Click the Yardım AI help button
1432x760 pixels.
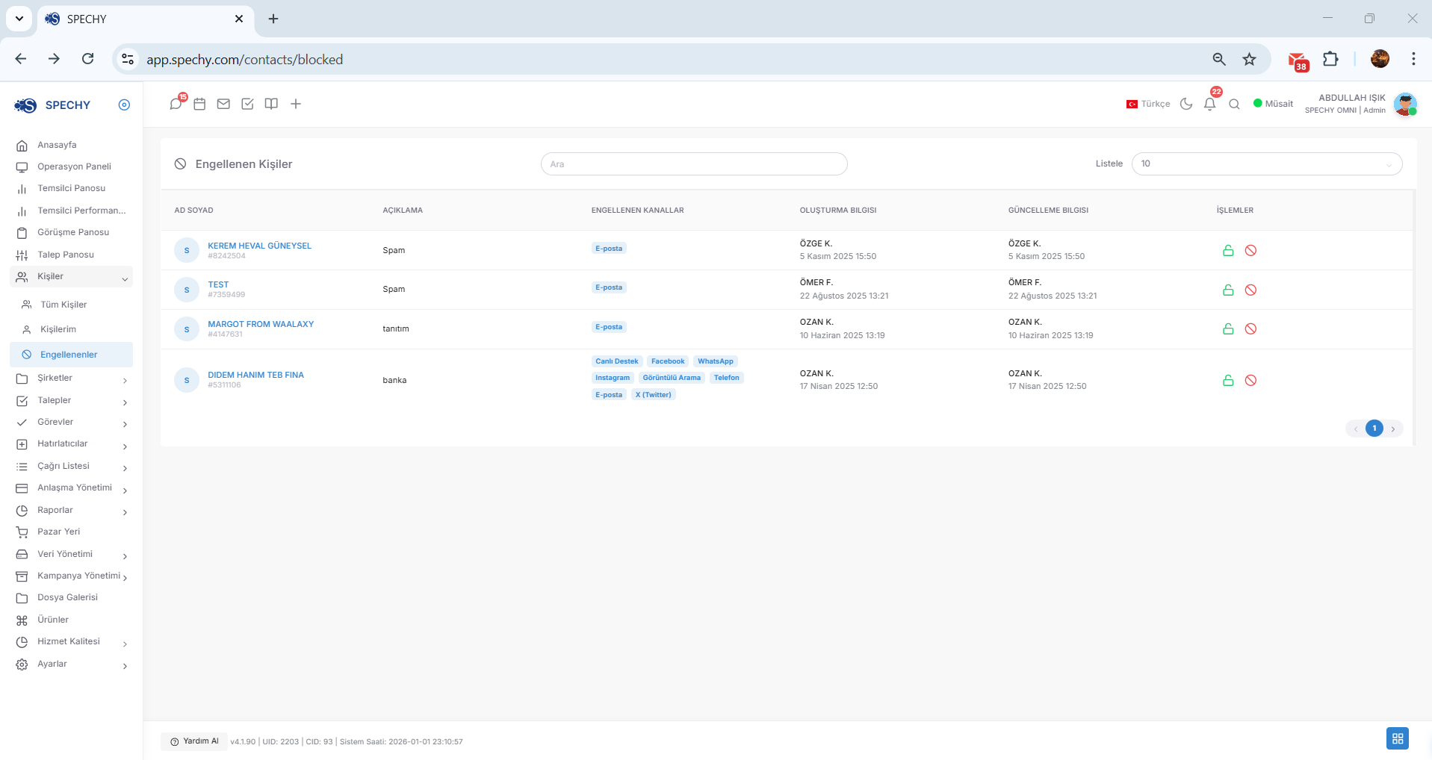pyautogui.click(x=194, y=741)
